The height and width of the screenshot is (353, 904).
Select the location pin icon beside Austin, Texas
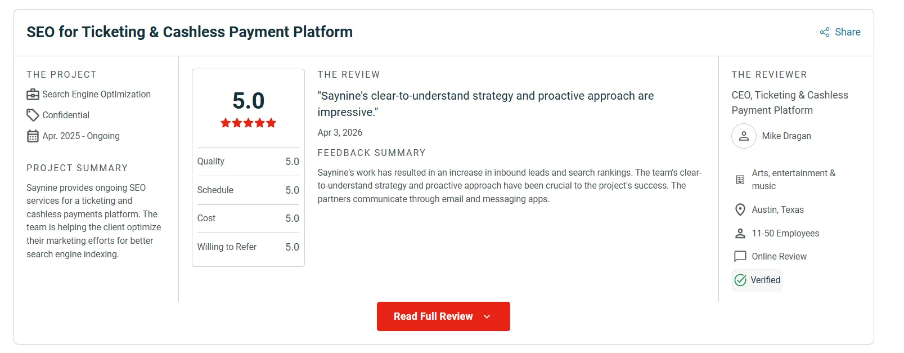tap(740, 209)
